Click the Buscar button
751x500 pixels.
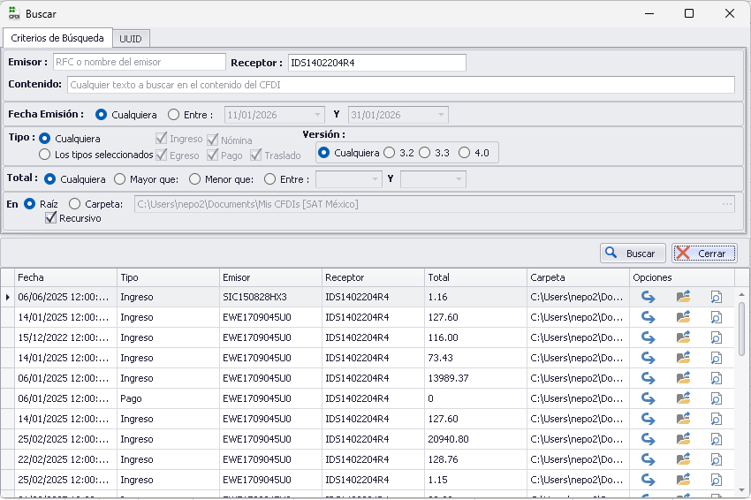pos(632,254)
